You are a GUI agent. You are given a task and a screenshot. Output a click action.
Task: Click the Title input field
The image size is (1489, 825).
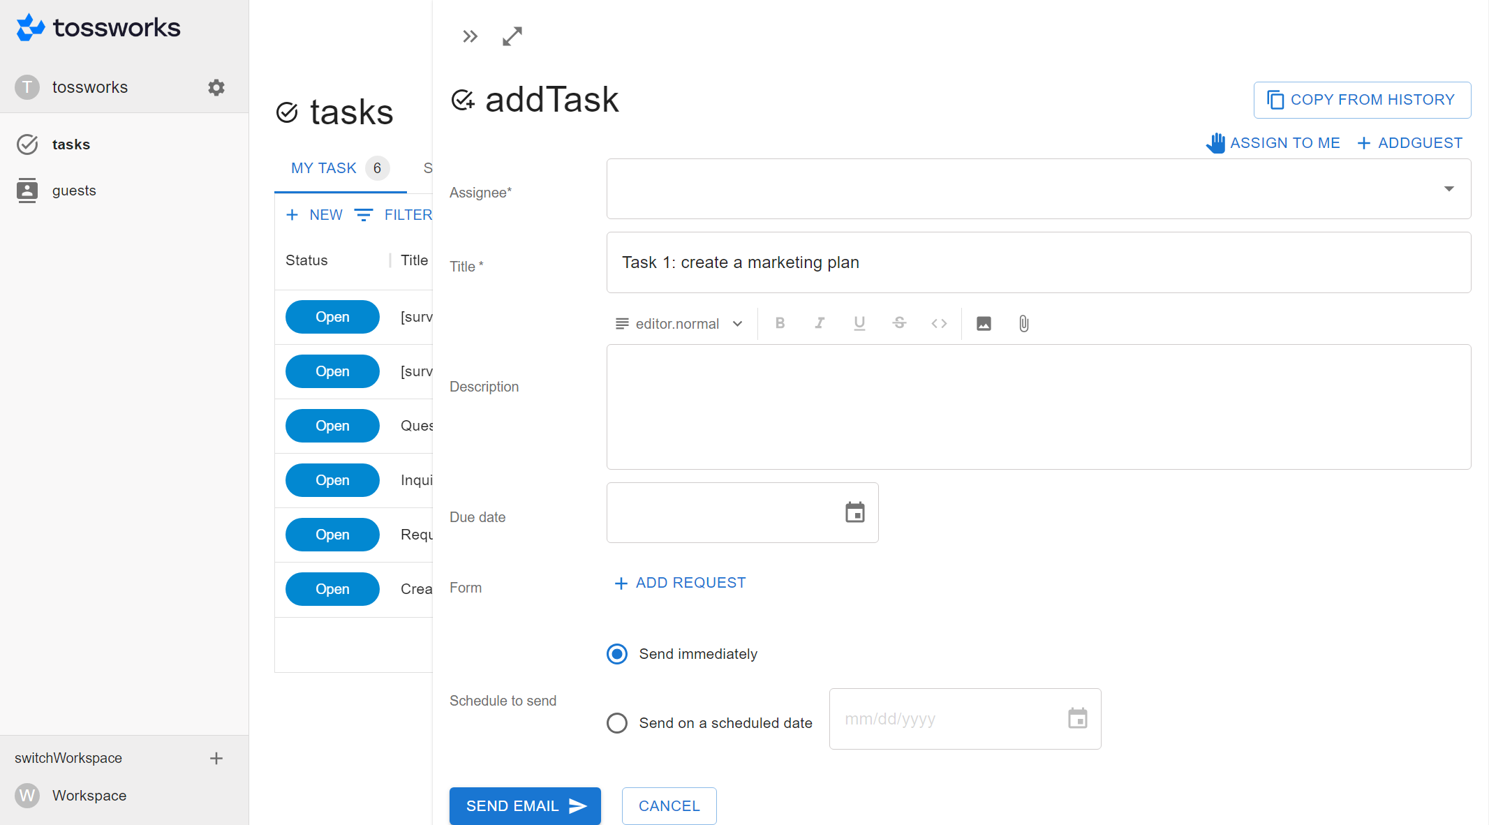click(1038, 262)
